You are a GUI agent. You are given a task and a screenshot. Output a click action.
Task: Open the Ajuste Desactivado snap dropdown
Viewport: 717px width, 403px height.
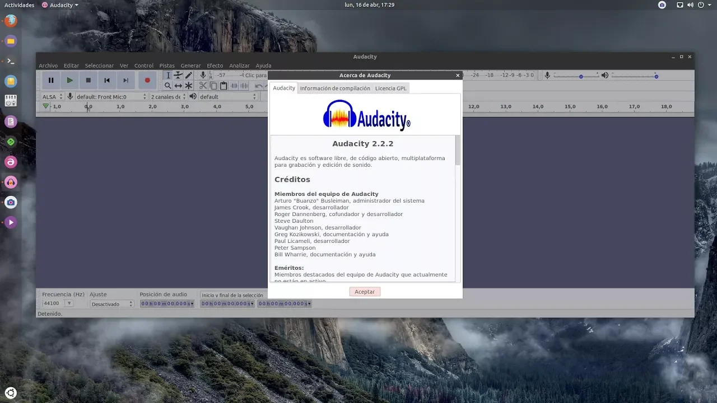click(112, 304)
